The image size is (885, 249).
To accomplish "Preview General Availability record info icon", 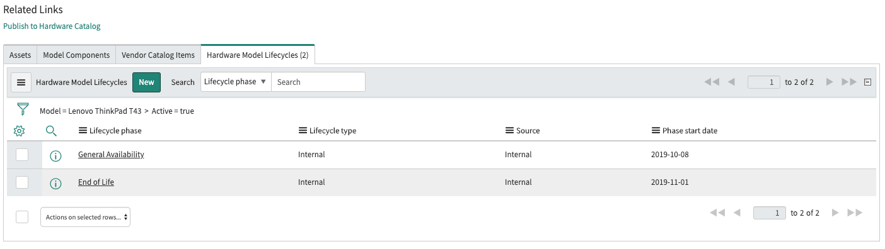I will pyautogui.click(x=55, y=156).
